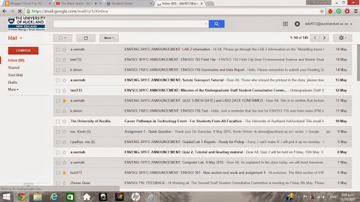Viewport: 360px width, 202px height.
Task: Stop page loading with the X button
Action: (x=20, y=11)
